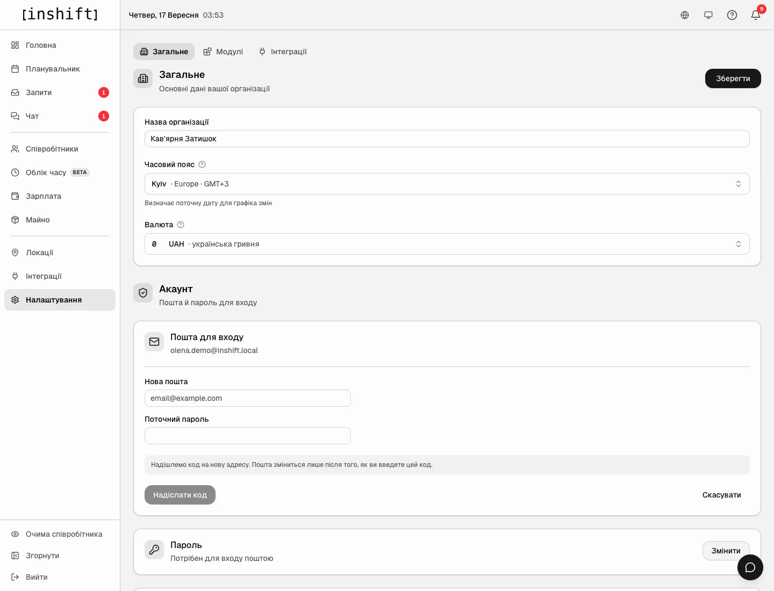Image resolution: width=774 pixels, height=591 pixels.
Task: Open the help question mark icon
Action: click(732, 15)
